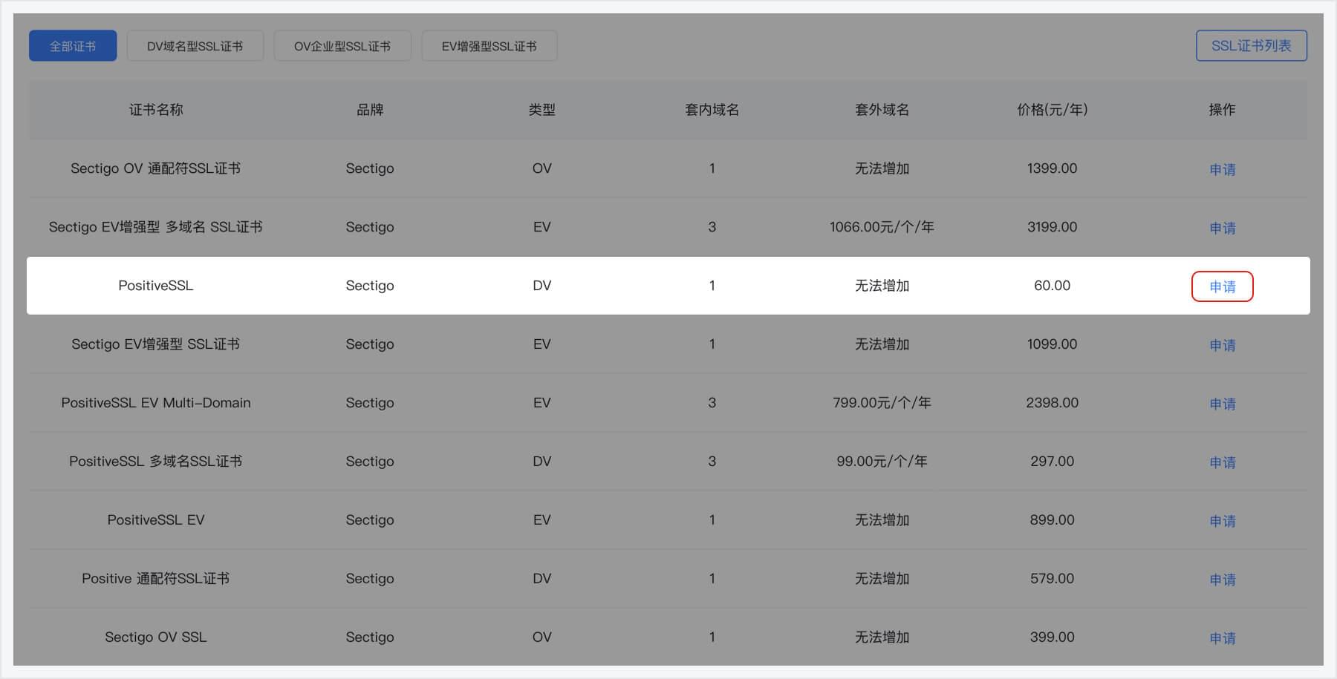
Task: Select Sectigo OV SSL name cell
Action: (156, 637)
